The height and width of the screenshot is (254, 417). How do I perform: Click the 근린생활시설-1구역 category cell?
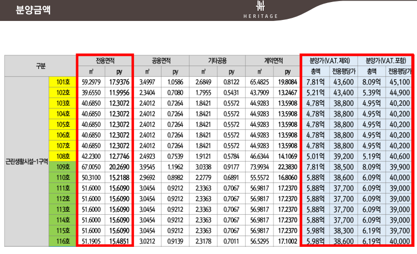tap(27, 161)
